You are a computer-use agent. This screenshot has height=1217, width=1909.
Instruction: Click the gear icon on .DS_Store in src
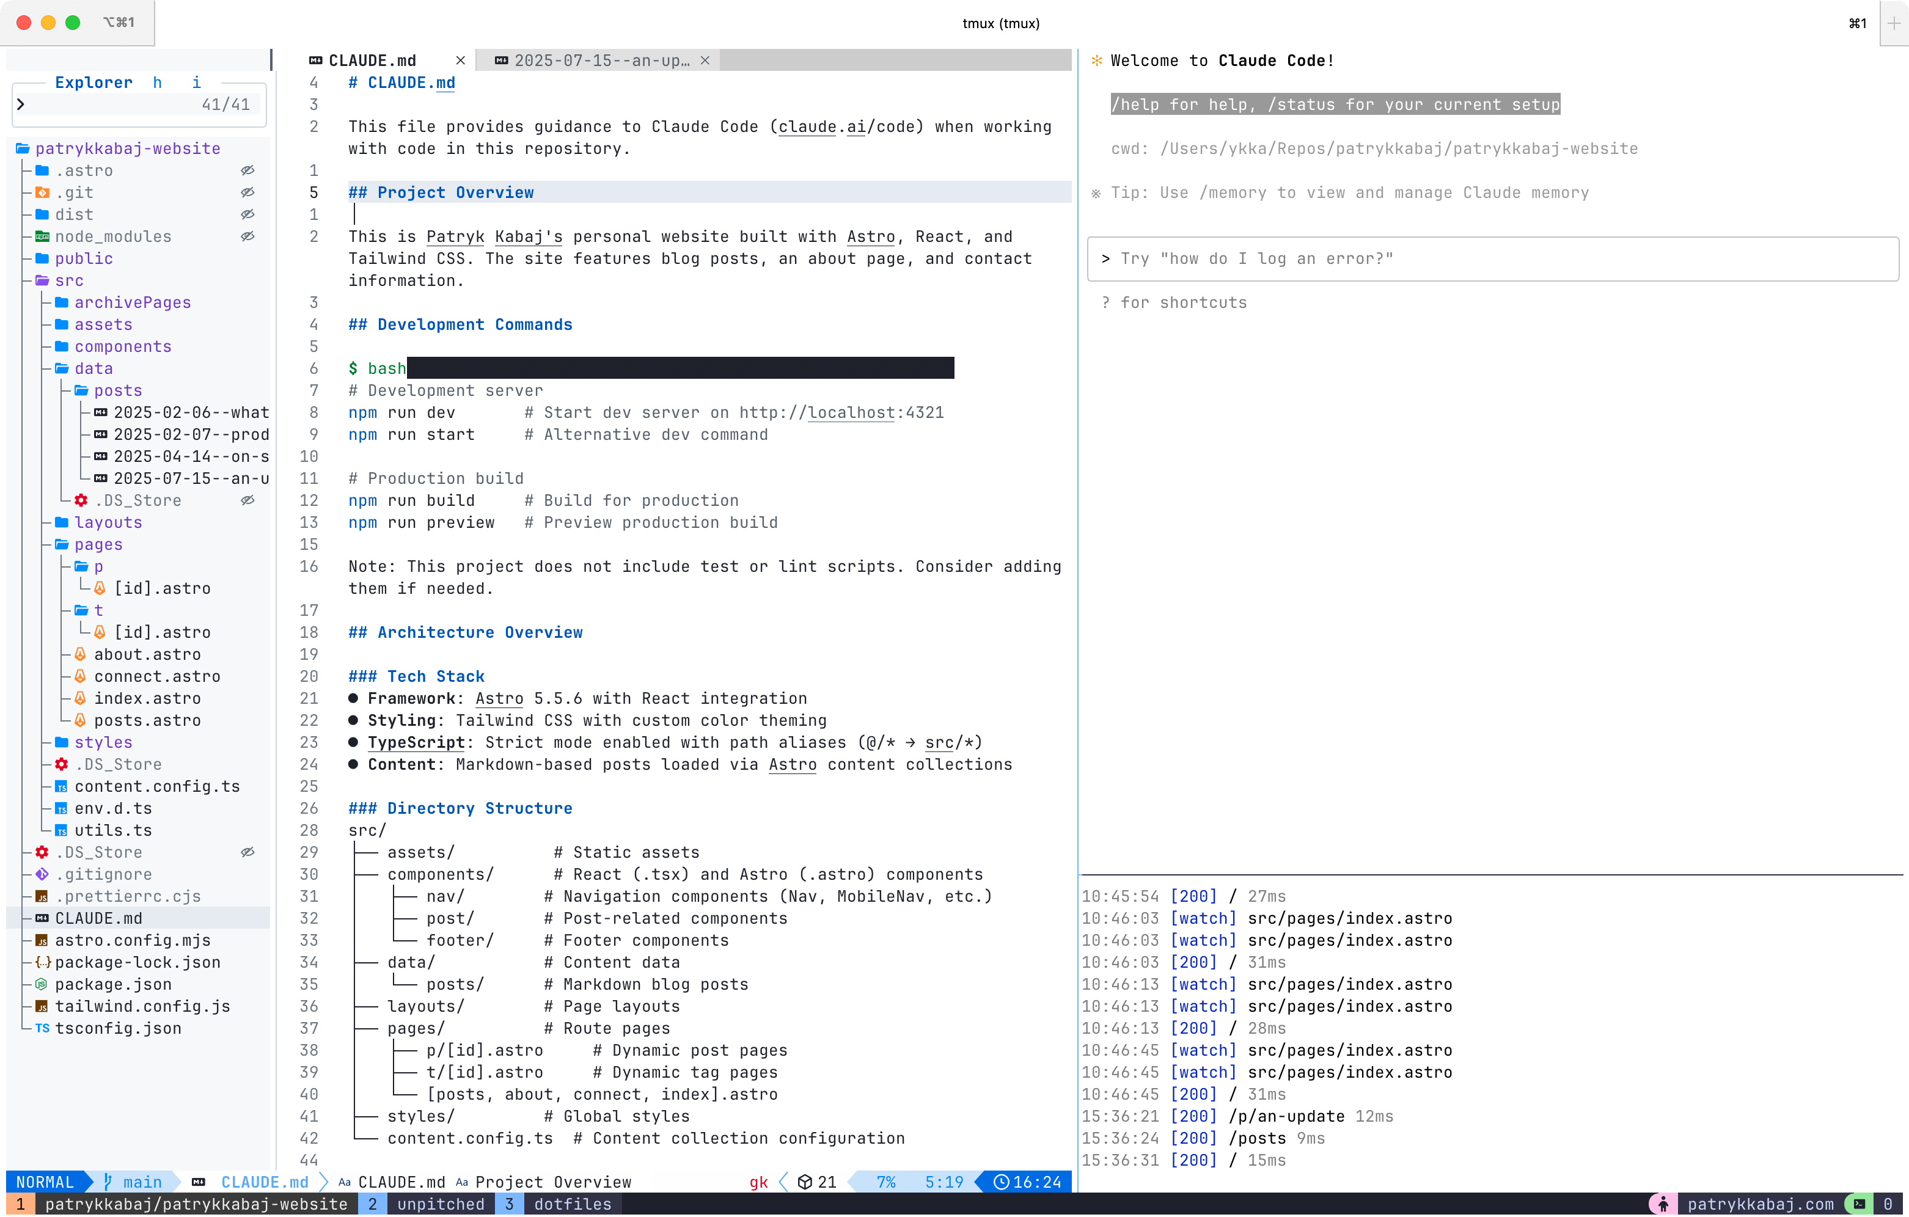[61, 764]
